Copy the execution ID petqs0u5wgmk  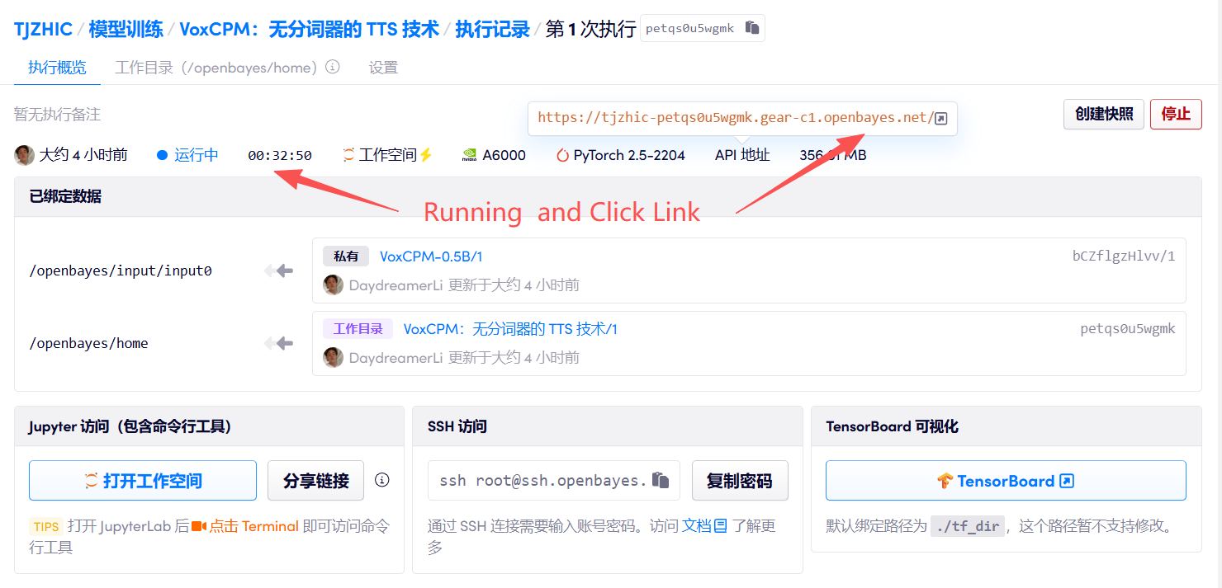751,28
